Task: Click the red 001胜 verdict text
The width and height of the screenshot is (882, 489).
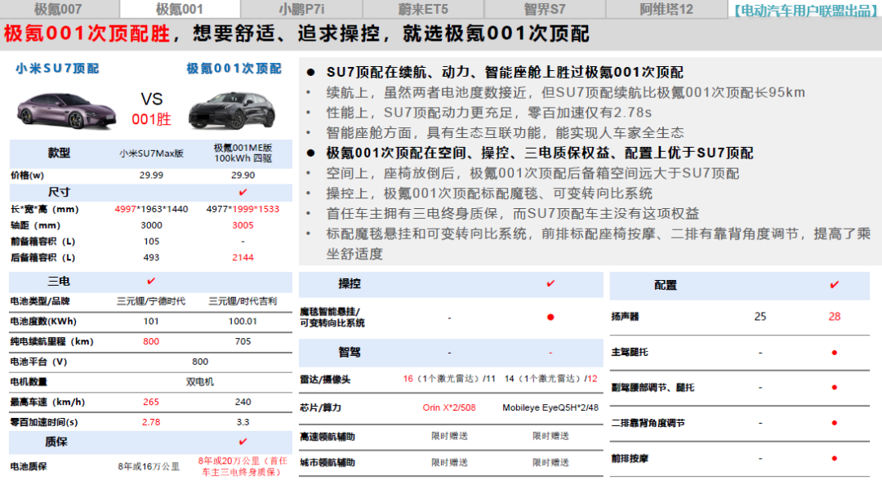Action: (151, 119)
